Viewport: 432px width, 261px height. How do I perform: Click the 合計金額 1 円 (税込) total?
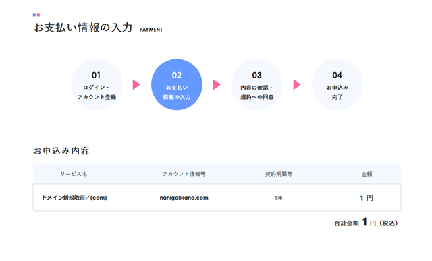tap(366, 222)
